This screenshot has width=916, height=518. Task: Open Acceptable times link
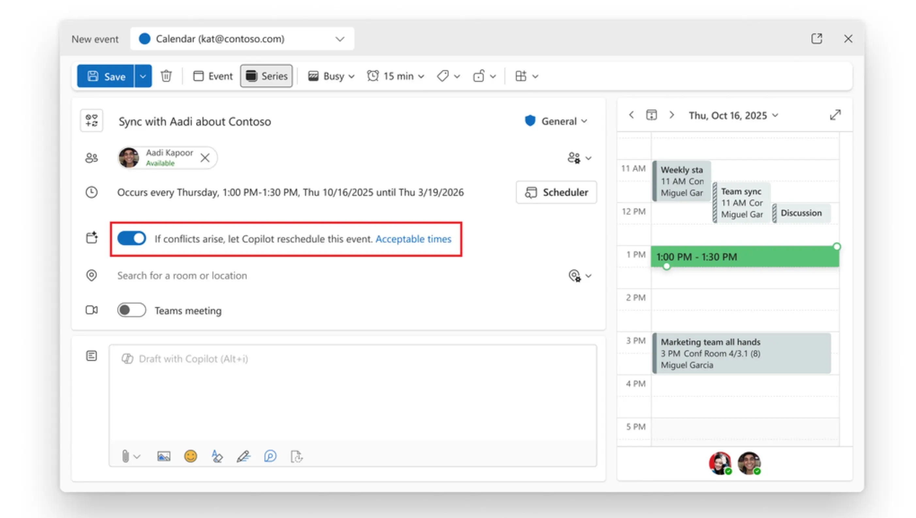point(413,239)
